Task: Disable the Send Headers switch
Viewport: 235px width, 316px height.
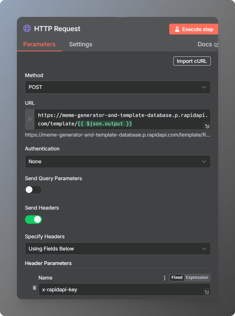Action: tap(33, 219)
